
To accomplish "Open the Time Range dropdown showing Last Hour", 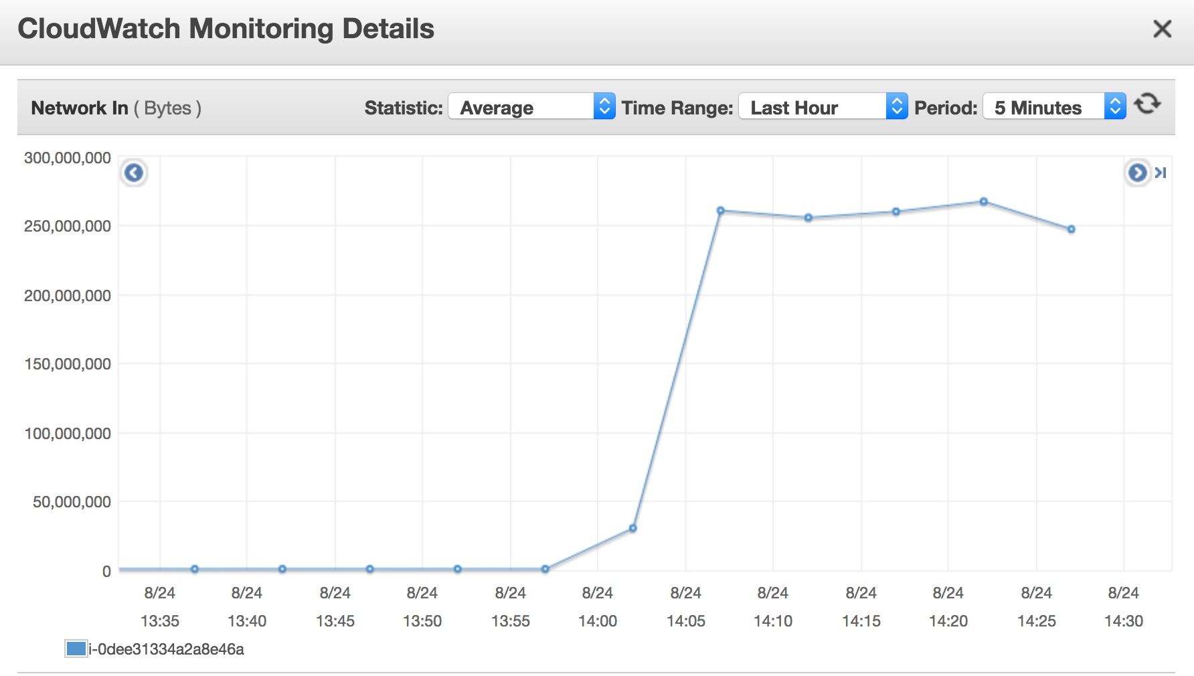I will click(x=823, y=106).
